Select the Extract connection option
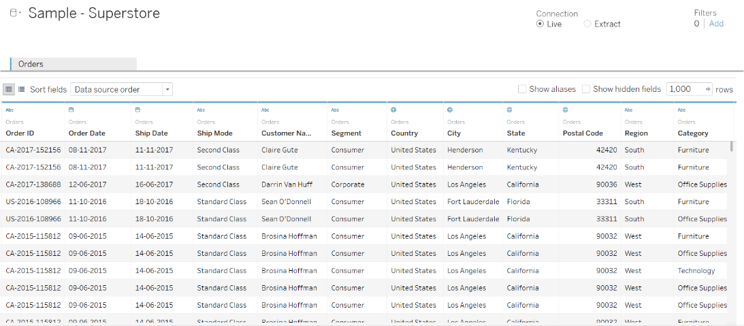 (x=587, y=24)
